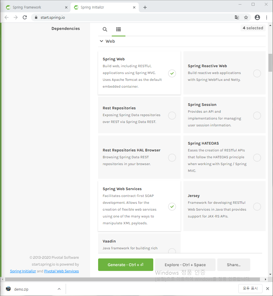Select the Vaadin dependency
The width and height of the screenshot is (273, 296).
pos(172,251)
